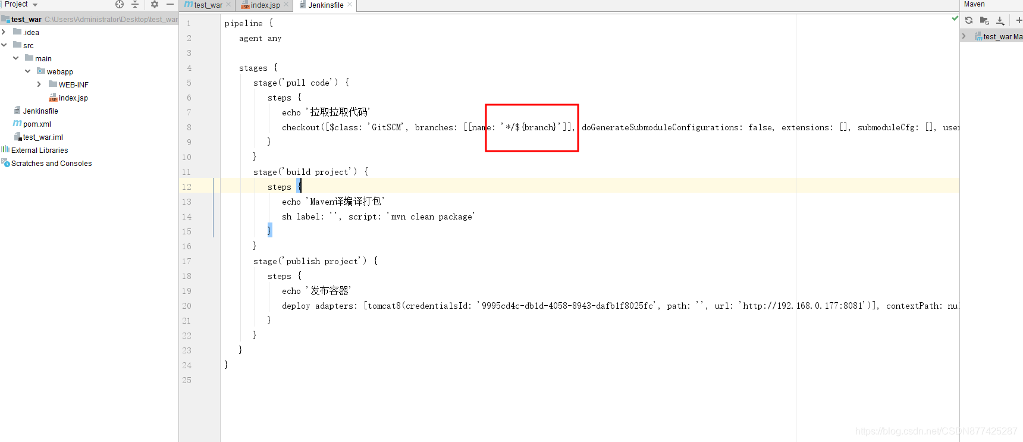This screenshot has height=442, width=1023.
Task: Expand the .idea folder arrow
Action: click(x=4, y=32)
